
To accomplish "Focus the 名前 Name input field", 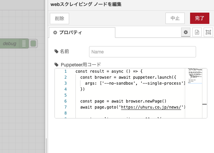I will pyautogui.click(x=143, y=52).
